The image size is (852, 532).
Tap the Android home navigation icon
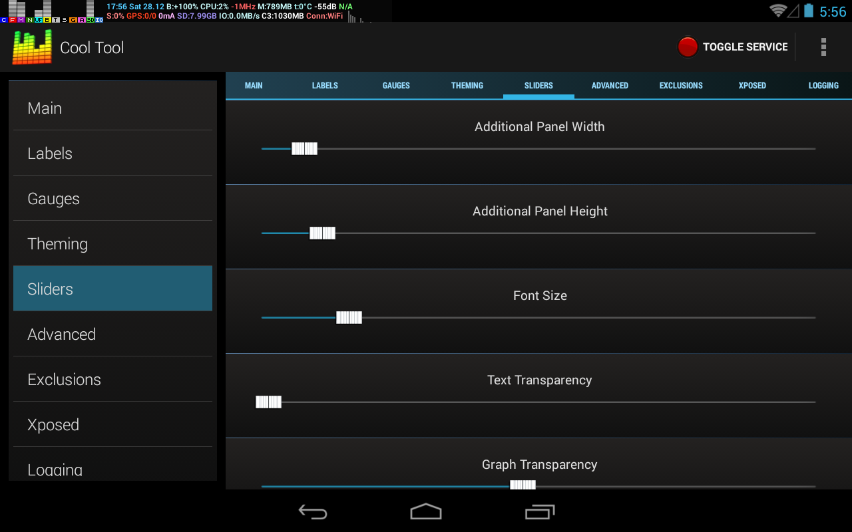(x=426, y=511)
